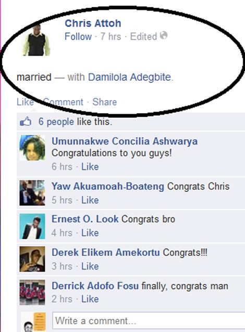Open Derek Elikem Amekortu's avatar thumbnail
Image resolution: width=245 pixels, height=332 pixels.
pos(32,259)
